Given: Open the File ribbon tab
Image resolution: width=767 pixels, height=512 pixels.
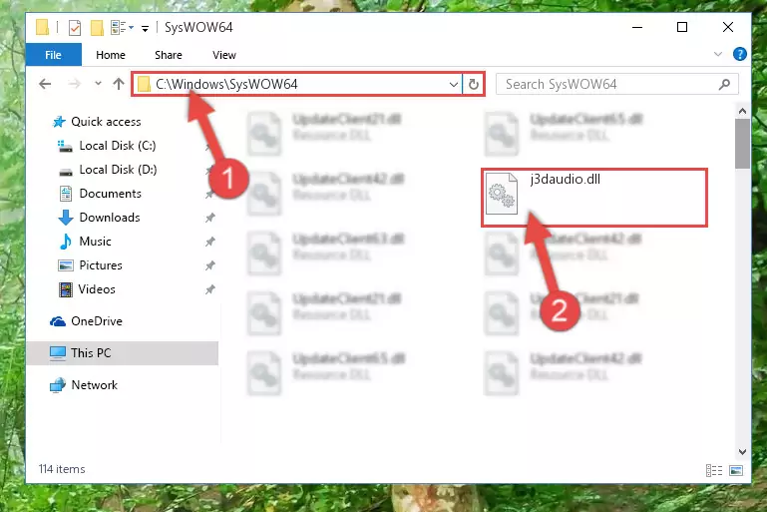Looking at the screenshot, I should pyautogui.click(x=53, y=55).
